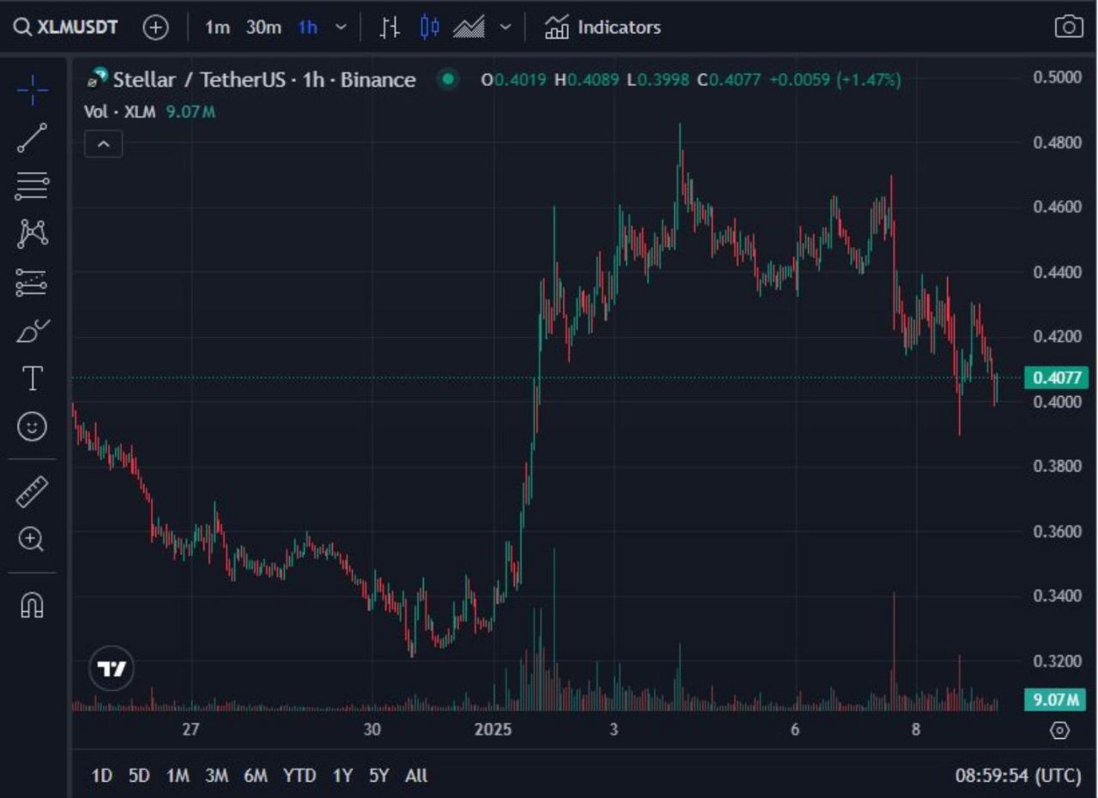Take a snapshot with the camera icon
Image resolution: width=1098 pixels, height=798 pixels.
pyautogui.click(x=1068, y=27)
